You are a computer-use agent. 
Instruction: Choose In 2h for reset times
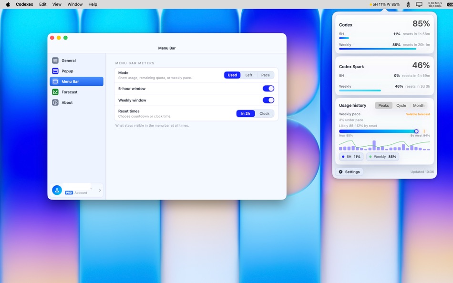coord(245,113)
